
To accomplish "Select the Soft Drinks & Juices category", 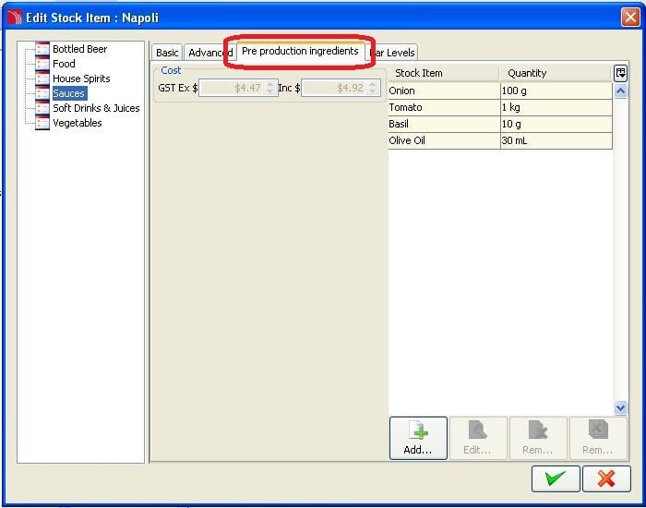I will point(96,108).
